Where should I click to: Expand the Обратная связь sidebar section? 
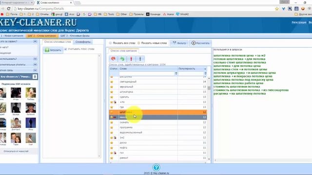point(35,70)
